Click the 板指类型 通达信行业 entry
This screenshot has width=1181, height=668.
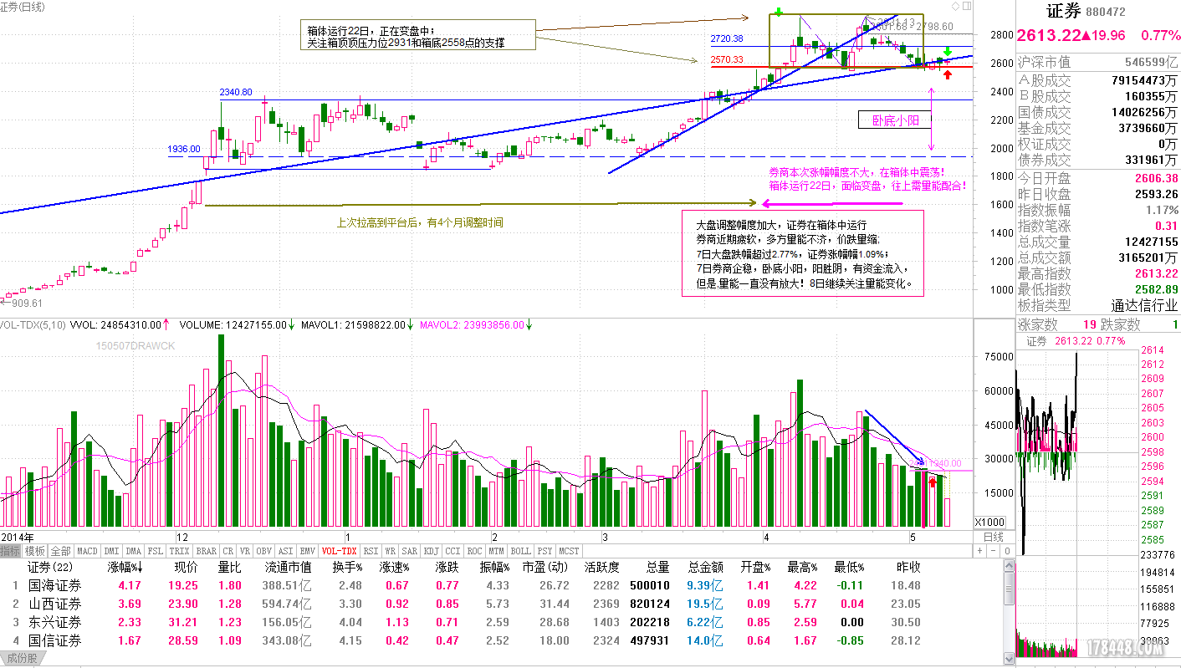1098,305
